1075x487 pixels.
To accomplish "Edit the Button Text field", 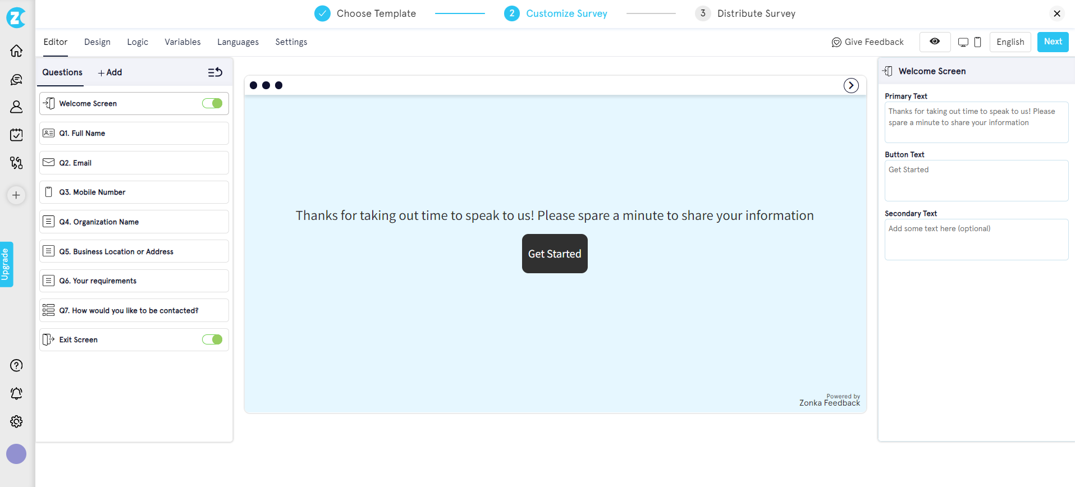I will coord(976,181).
